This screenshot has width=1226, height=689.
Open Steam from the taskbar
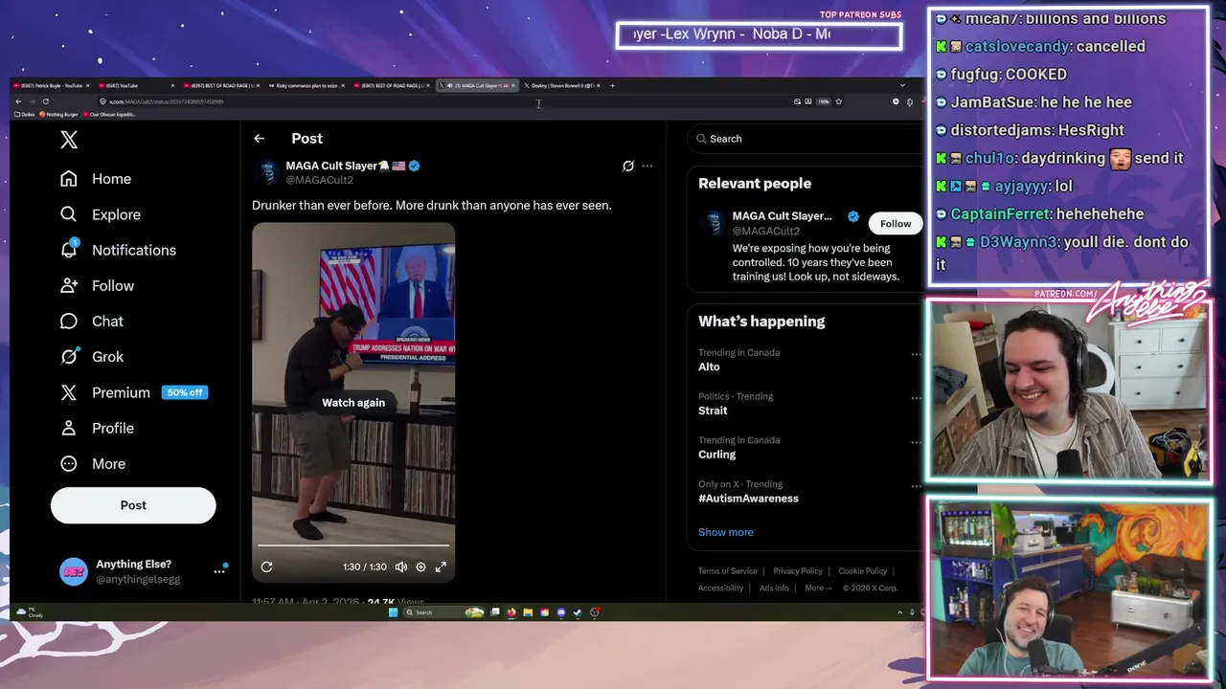click(578, 612)
